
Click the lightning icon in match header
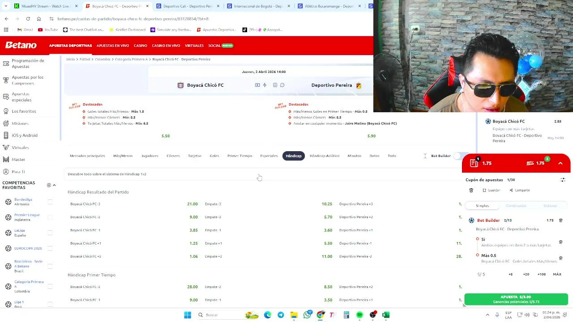click(265, 85)
